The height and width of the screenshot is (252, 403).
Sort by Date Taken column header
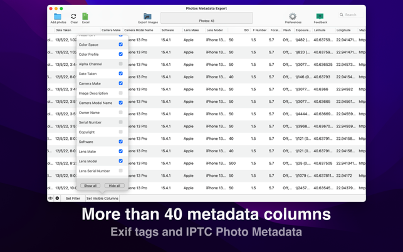pos(77,30)
